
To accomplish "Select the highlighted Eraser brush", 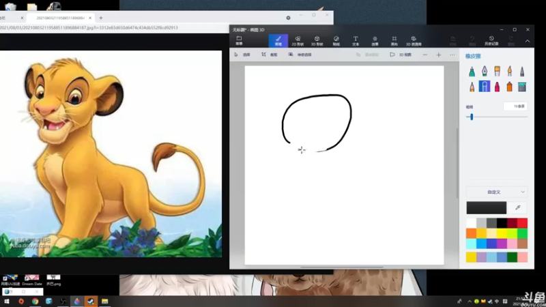I will tap(485, 87).
